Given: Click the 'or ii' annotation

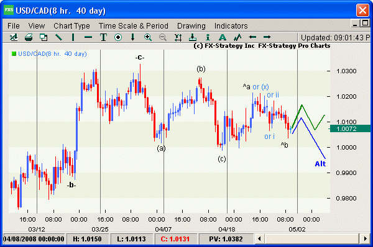Looking at the screenshot, I should 273,95.
